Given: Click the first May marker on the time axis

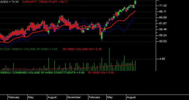Looking at the screenshot, I should point(31,97).
